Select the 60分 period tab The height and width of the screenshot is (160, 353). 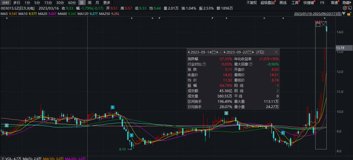(72, 3)
